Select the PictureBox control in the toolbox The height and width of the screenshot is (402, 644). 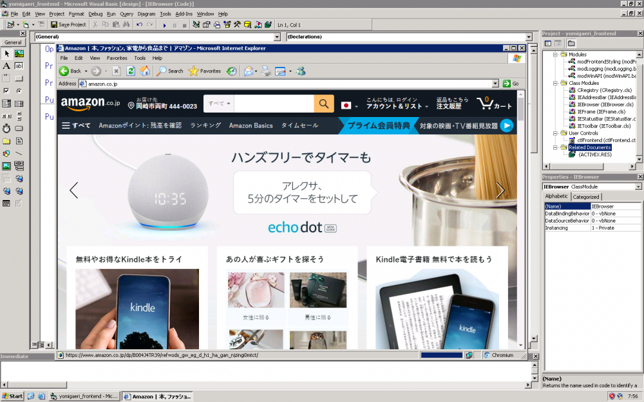click(19, 53)
